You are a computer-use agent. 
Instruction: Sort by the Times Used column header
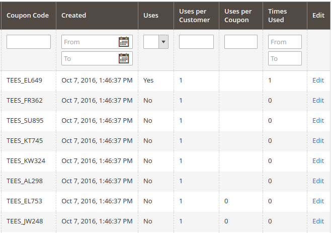[x=277, y=16]
